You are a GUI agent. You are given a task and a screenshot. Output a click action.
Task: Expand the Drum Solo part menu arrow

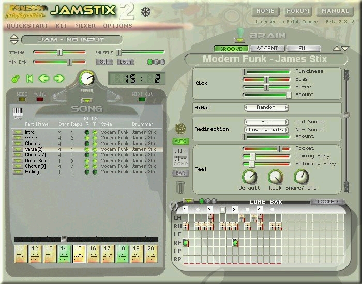pyautogui.click(x=18, y=161)
